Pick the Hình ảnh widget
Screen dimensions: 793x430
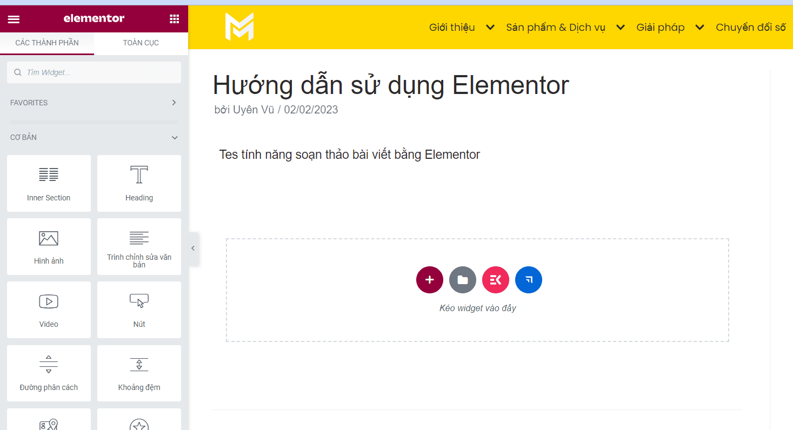[x=49, y=247]
